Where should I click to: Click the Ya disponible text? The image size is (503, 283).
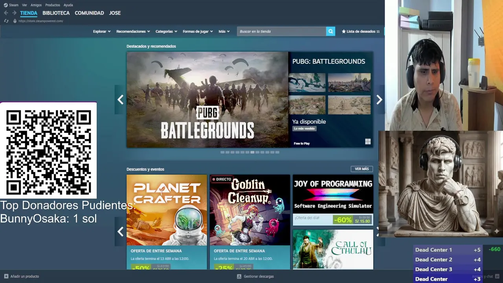tap(309, 121)
